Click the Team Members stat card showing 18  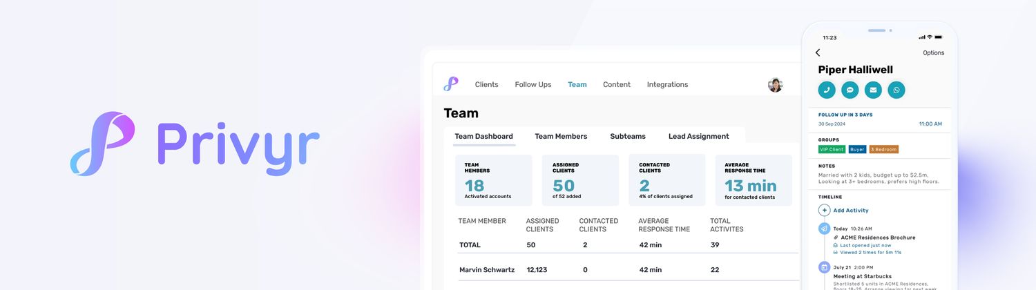(493, 180)
